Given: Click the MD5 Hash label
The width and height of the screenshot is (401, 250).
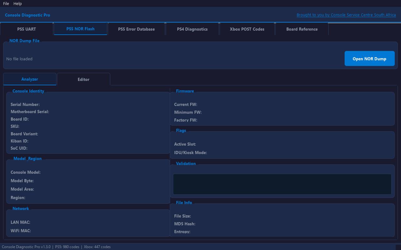Looking at the screenshot, I should (x=185, y=224).
